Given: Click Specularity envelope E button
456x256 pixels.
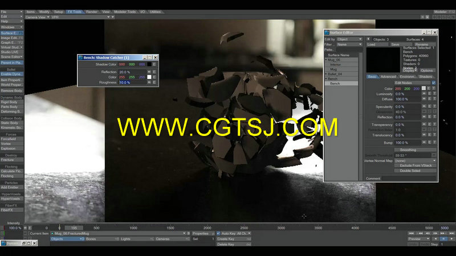Looking at the screenshot, I should (x=429, y=106).
